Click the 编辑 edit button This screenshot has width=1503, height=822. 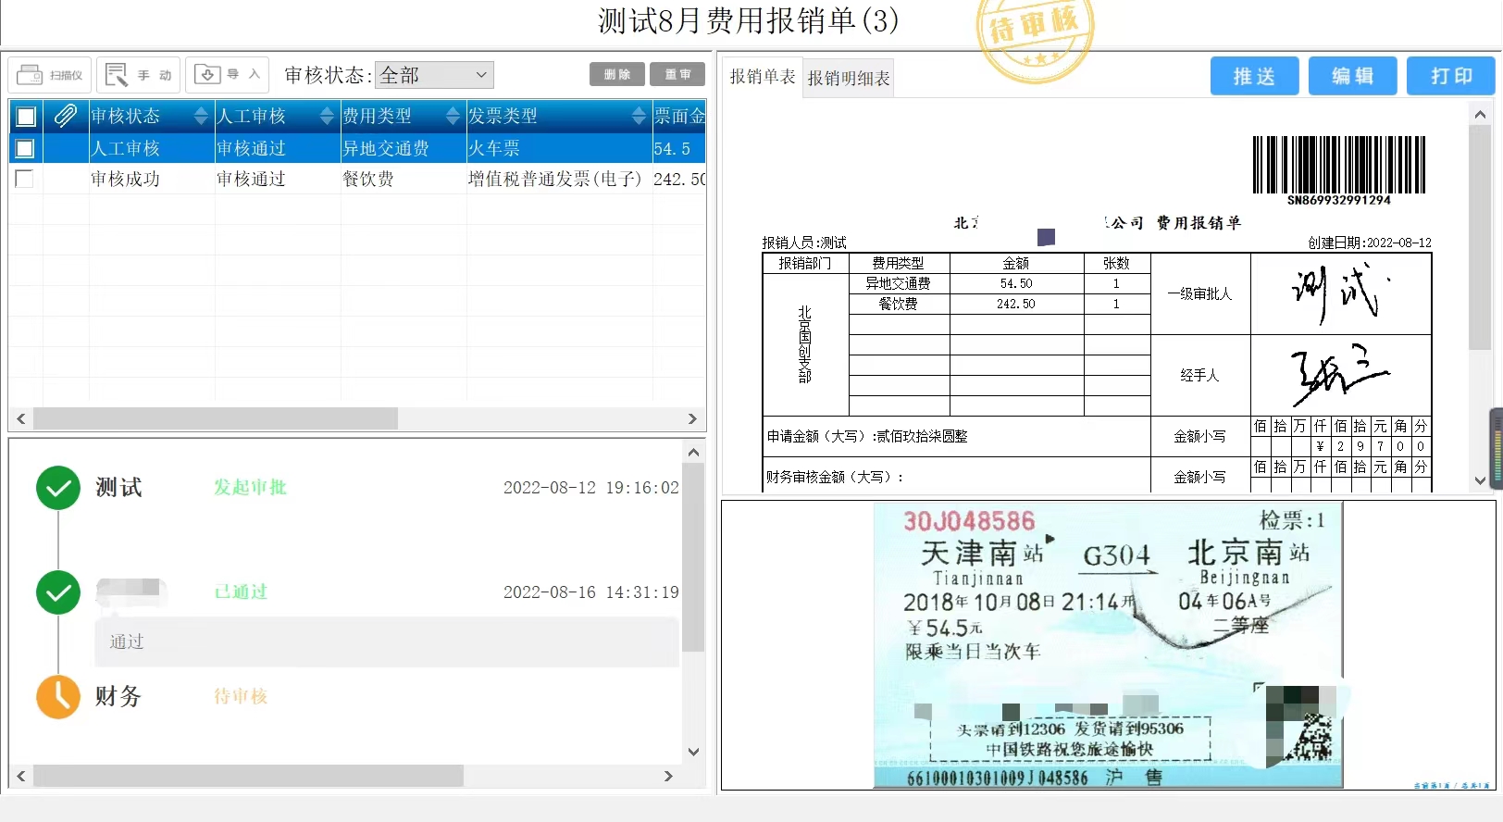(x=1352, y=76)
